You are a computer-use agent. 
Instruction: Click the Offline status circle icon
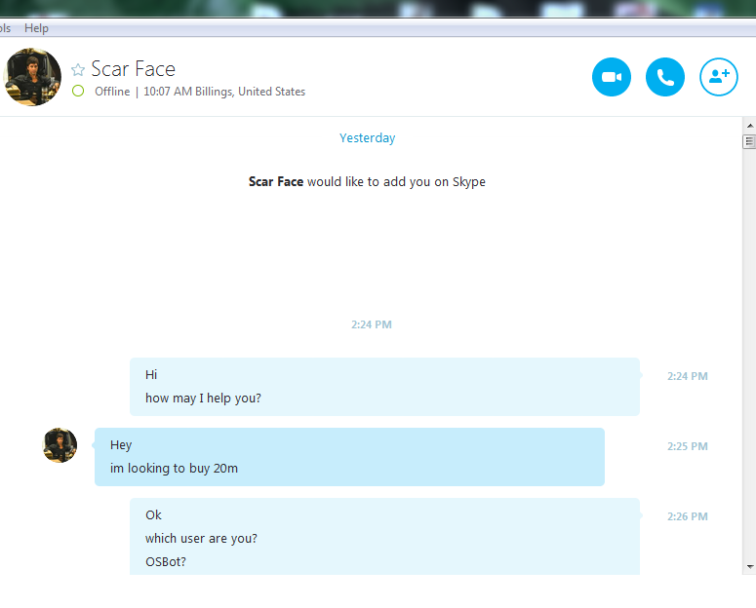(x=78, y=91)
